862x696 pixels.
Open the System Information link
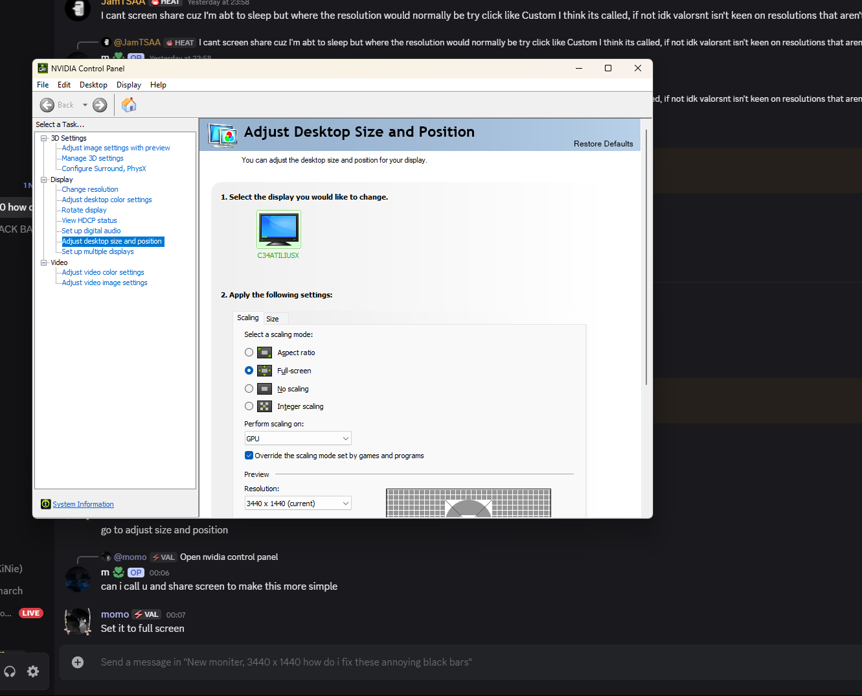pos(82,504)
